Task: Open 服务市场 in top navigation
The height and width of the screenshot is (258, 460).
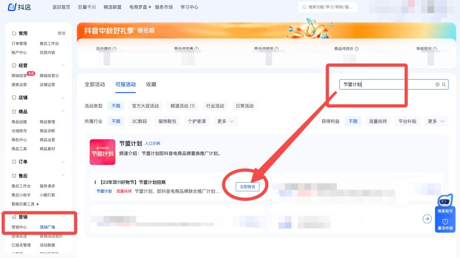Action: point(164,7)
